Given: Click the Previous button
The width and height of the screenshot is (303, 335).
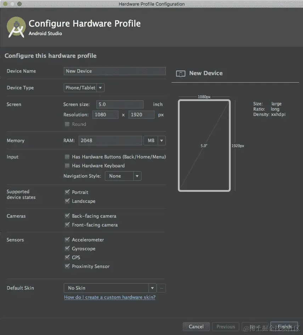Looking at the screenshot, I should [x=226, y=326].
